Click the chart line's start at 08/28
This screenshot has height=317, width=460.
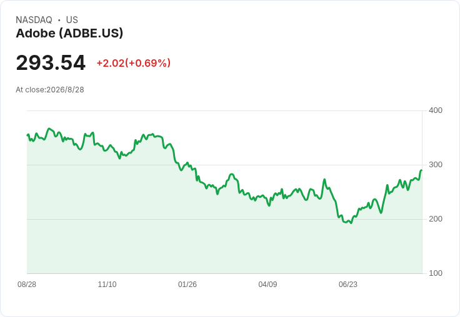(x=27, y=135)
